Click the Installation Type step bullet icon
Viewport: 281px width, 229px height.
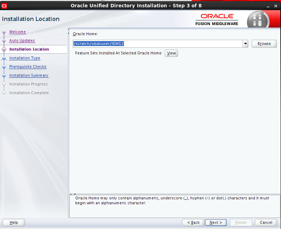click(x=4, y=58)
